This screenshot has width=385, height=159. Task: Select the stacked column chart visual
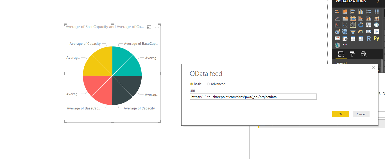pyautogui.click(x=345, y=11)
